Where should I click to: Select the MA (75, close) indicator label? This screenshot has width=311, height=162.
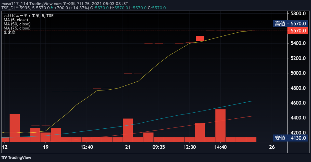point(17,28)
